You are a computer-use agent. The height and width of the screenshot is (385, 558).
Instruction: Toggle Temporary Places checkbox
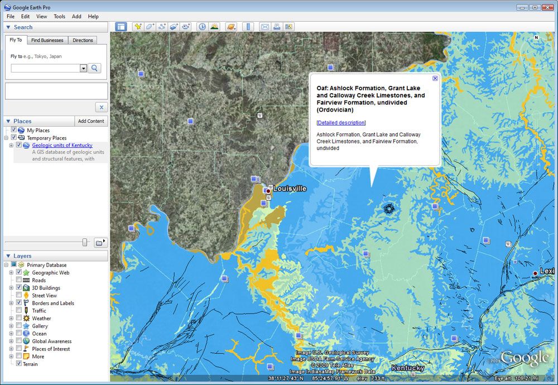click(x=13, y=137)
